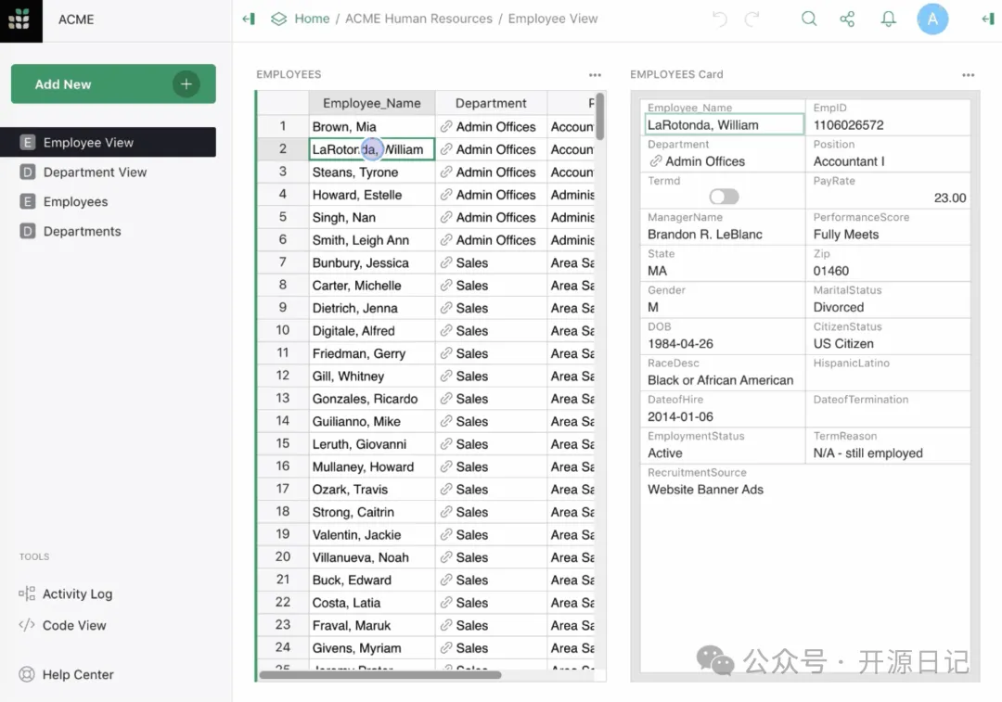Open search with the magnifier icon
The height and width of the screenshot is (702, 1002).
pos(809,19)
